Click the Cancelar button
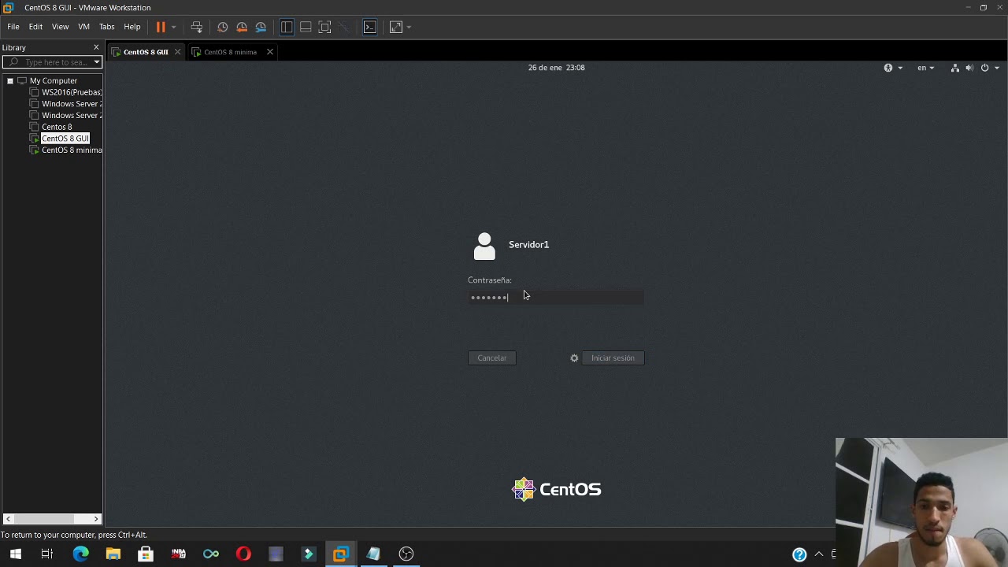The height and width of the screenshot is (567, 1008). (492, 358)
